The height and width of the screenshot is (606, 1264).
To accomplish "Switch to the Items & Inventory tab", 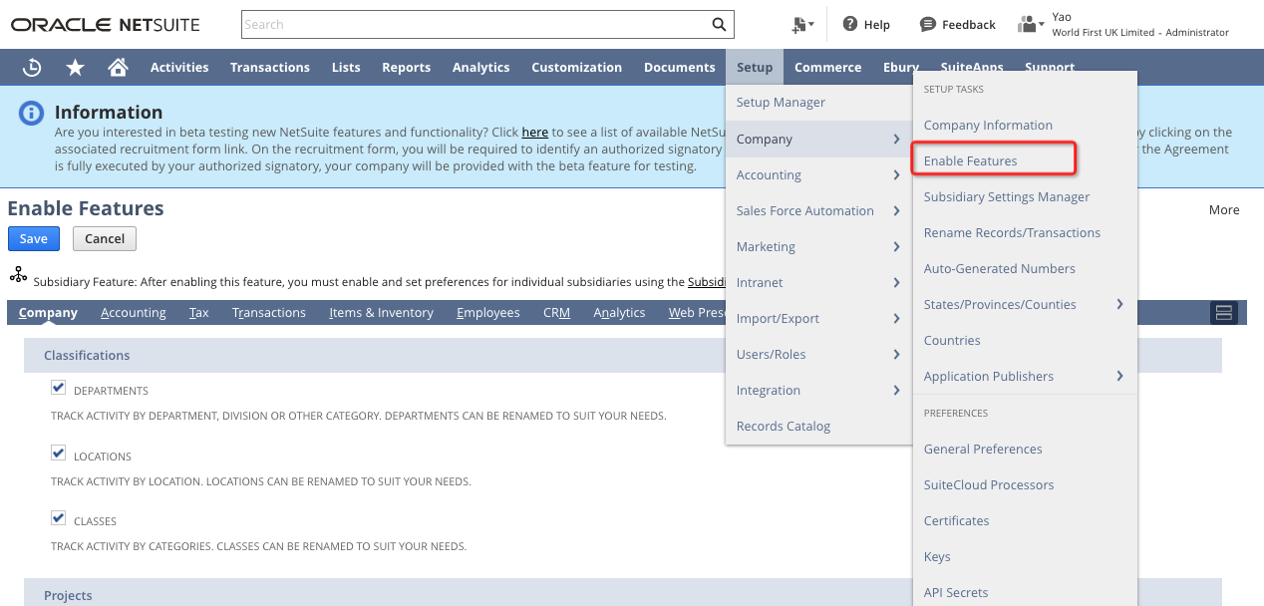I will [x=381, y=313].
